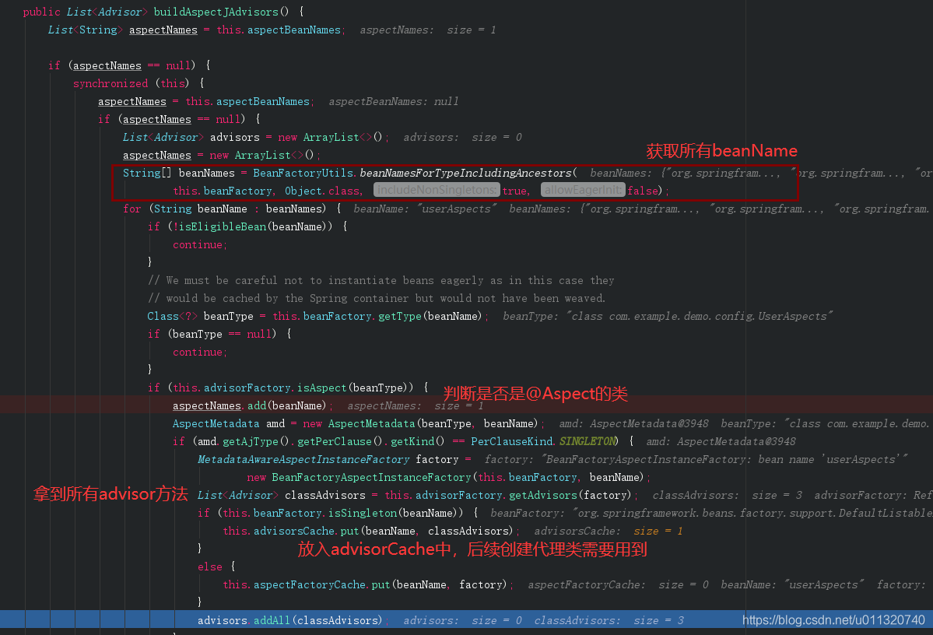Viewport: 933px width, 635px height.
Task: Click the PerClauseKind class reference
Action: point(512,441)
